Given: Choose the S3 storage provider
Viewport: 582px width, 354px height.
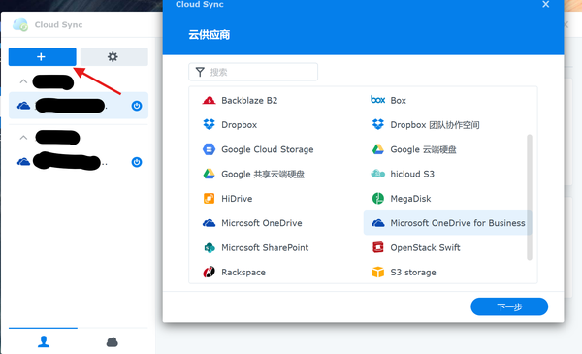Looking at the screenshot, I should click(404, 272).
